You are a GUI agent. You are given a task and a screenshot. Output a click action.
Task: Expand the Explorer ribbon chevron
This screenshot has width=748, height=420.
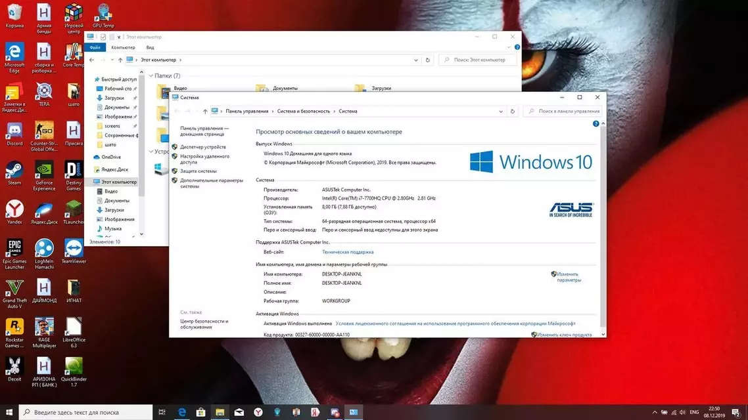click(509, 48)
